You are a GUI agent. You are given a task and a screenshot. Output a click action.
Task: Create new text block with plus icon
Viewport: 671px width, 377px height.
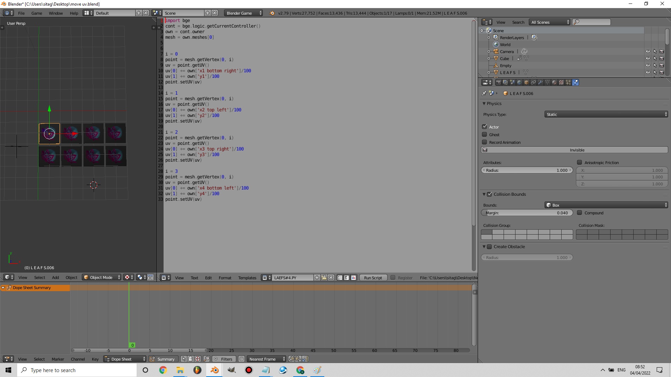point(317,278)
